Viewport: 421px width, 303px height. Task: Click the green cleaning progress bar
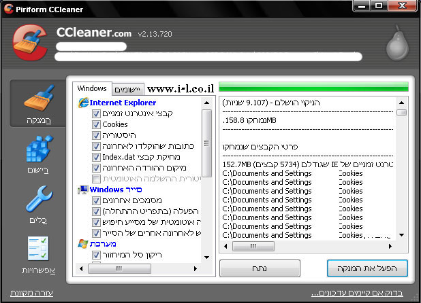315,87
